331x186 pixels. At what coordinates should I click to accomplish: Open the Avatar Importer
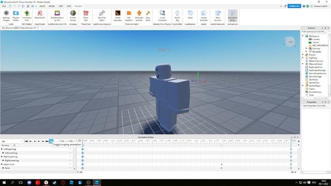204,16
